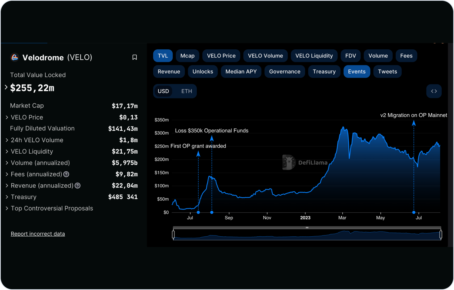454x290 pixels.
Task: Enable the Fees metric
Action: (x=406, y=56)
